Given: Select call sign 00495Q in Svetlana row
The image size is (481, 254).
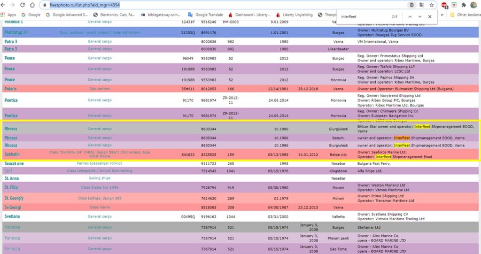Looking at the screenshot, I should click(188, 216).
